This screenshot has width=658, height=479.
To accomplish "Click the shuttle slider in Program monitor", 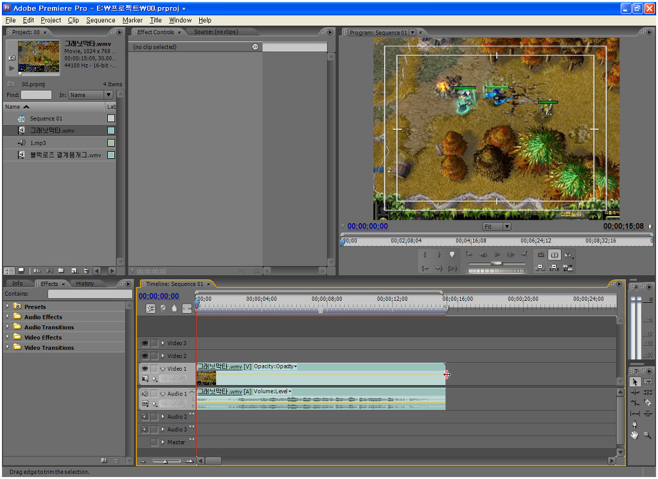I will (496, 264).
